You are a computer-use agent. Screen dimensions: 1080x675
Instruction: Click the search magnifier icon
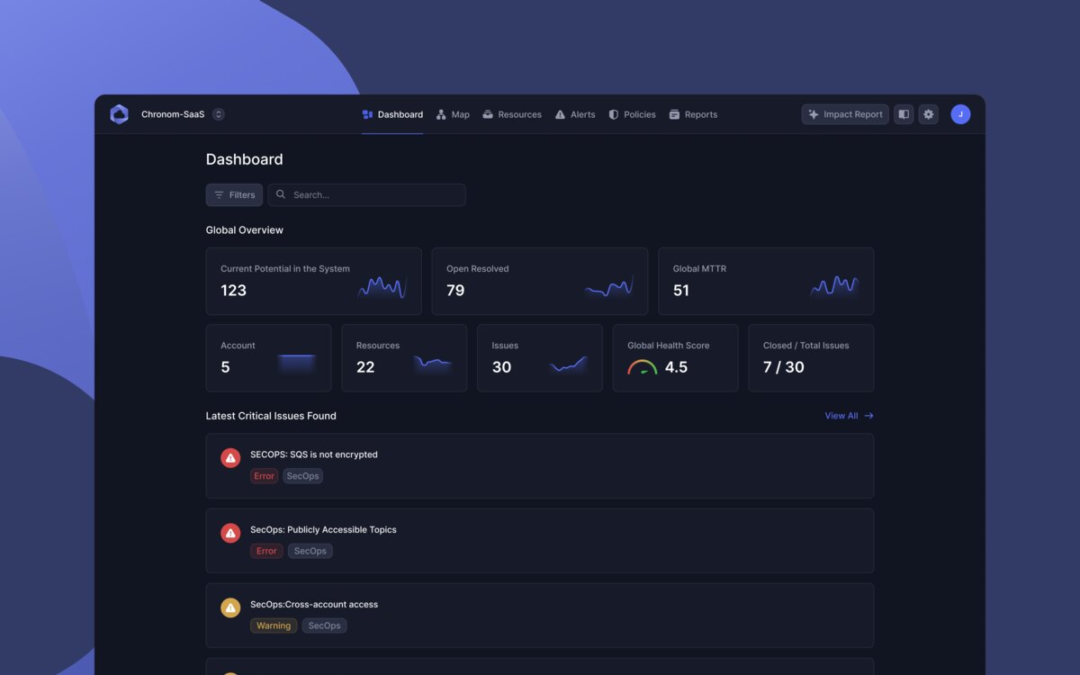281,194
